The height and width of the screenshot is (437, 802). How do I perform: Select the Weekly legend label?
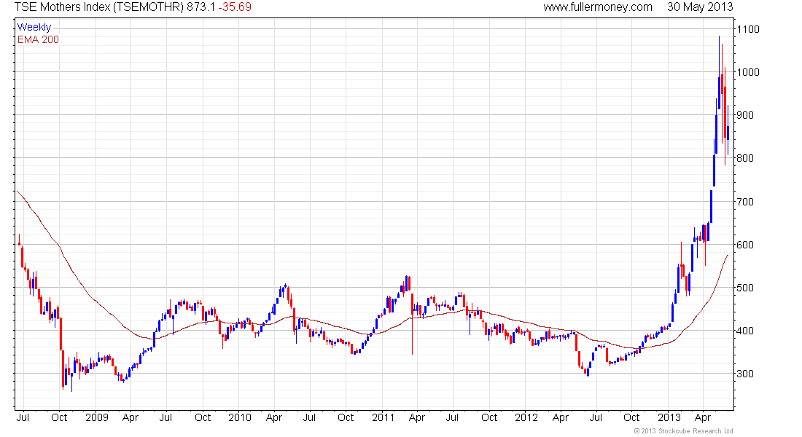34,27
